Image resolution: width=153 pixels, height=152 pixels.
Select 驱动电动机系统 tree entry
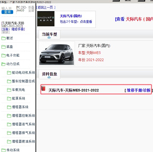pos(23,72)
